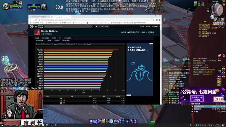Open the Rankings link in zone header
Screen dimensions: 226x127
[142, 32]
